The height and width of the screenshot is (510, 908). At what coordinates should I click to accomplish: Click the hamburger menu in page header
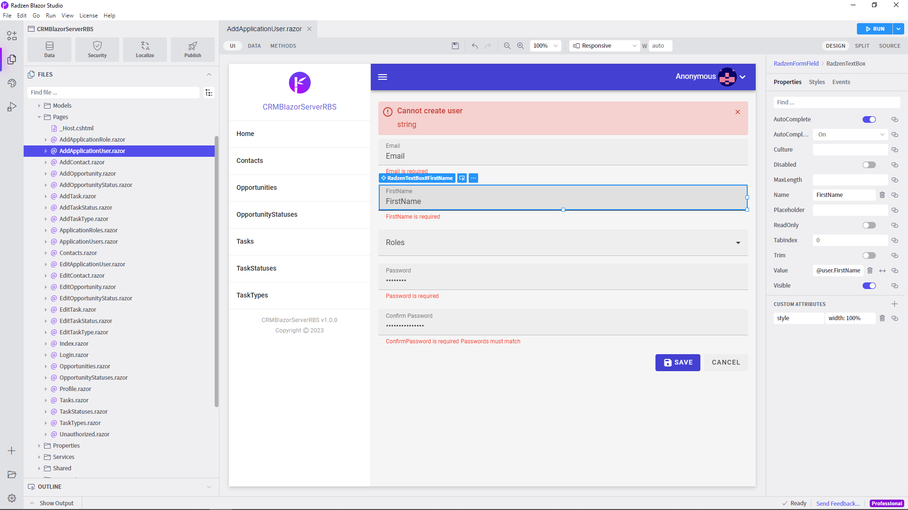(383, 77)
